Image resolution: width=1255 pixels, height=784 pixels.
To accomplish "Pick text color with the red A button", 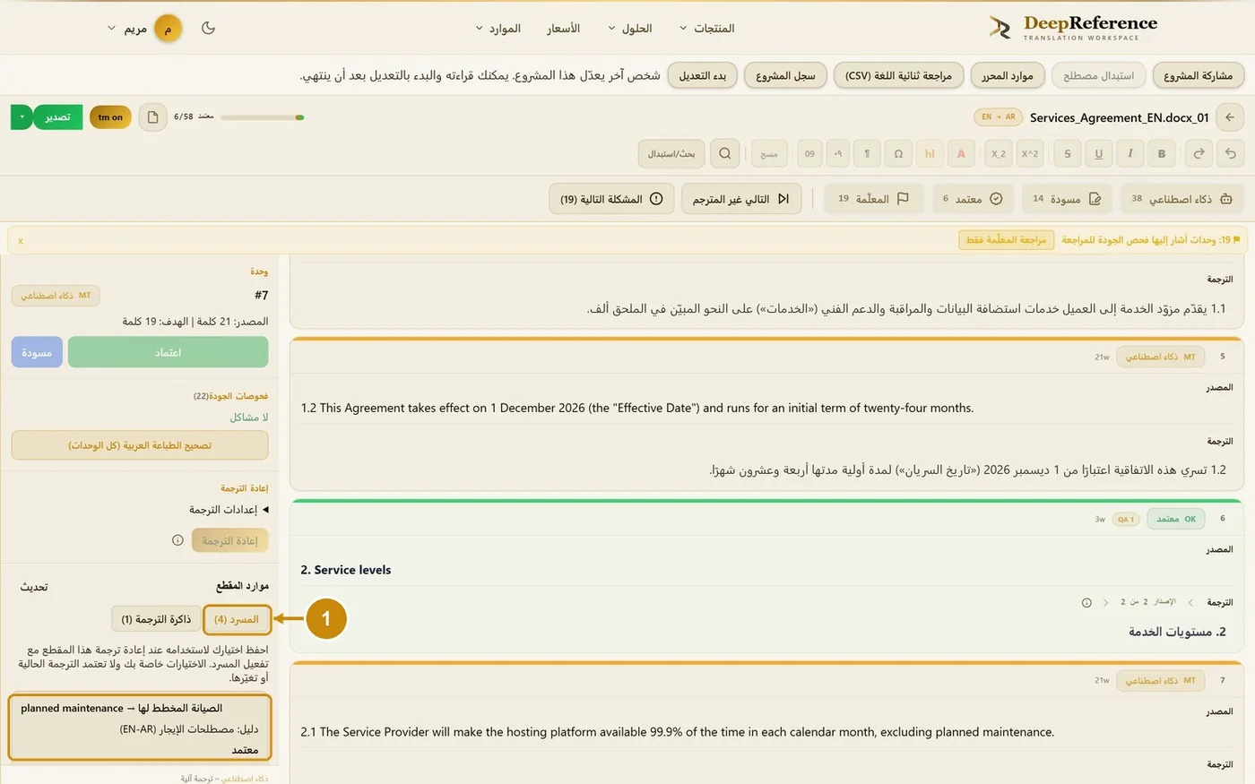I will tap(961, 154).
